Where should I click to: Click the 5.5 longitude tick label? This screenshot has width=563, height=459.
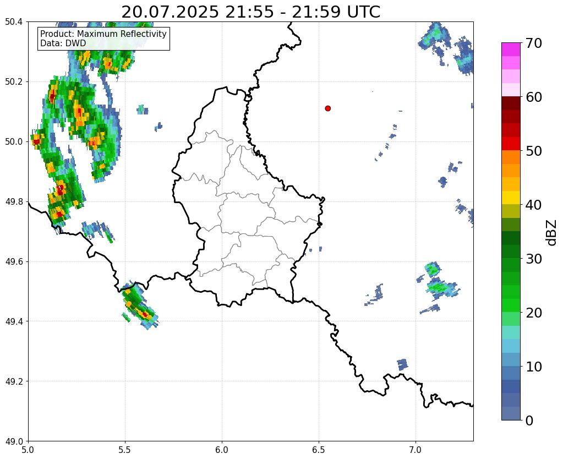coord(125,450)
